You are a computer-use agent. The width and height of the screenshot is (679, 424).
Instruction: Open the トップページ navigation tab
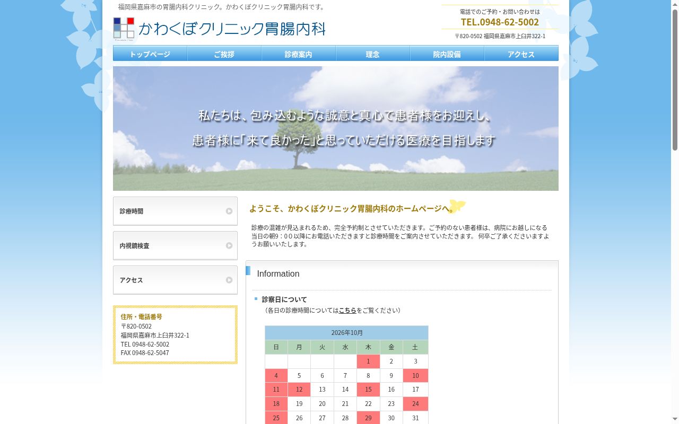(x=150, y=54)
